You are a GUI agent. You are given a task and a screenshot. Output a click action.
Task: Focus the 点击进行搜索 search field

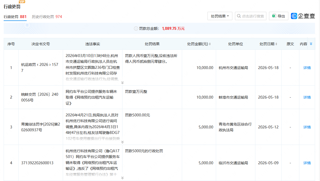pyautogui.click(x=251, y=16)
